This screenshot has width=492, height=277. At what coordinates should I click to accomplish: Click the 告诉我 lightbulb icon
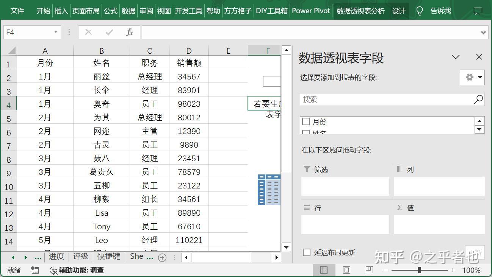coord(419,11)
